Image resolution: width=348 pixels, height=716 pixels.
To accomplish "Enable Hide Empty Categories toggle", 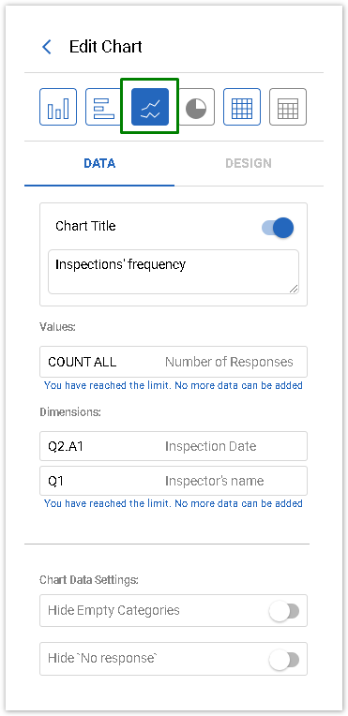I will (284, 611).
